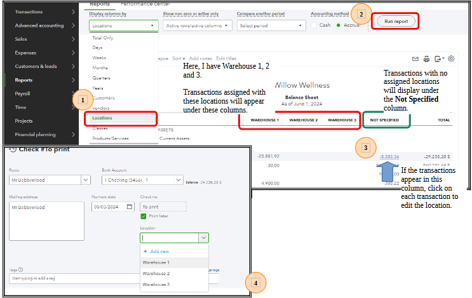This screenshot has height=298, width=472.
Task: Open the Select period dropdown
Action: (x=271, y=25)
